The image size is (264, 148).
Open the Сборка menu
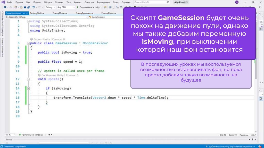pyautogui.click(x=48, y=2)
